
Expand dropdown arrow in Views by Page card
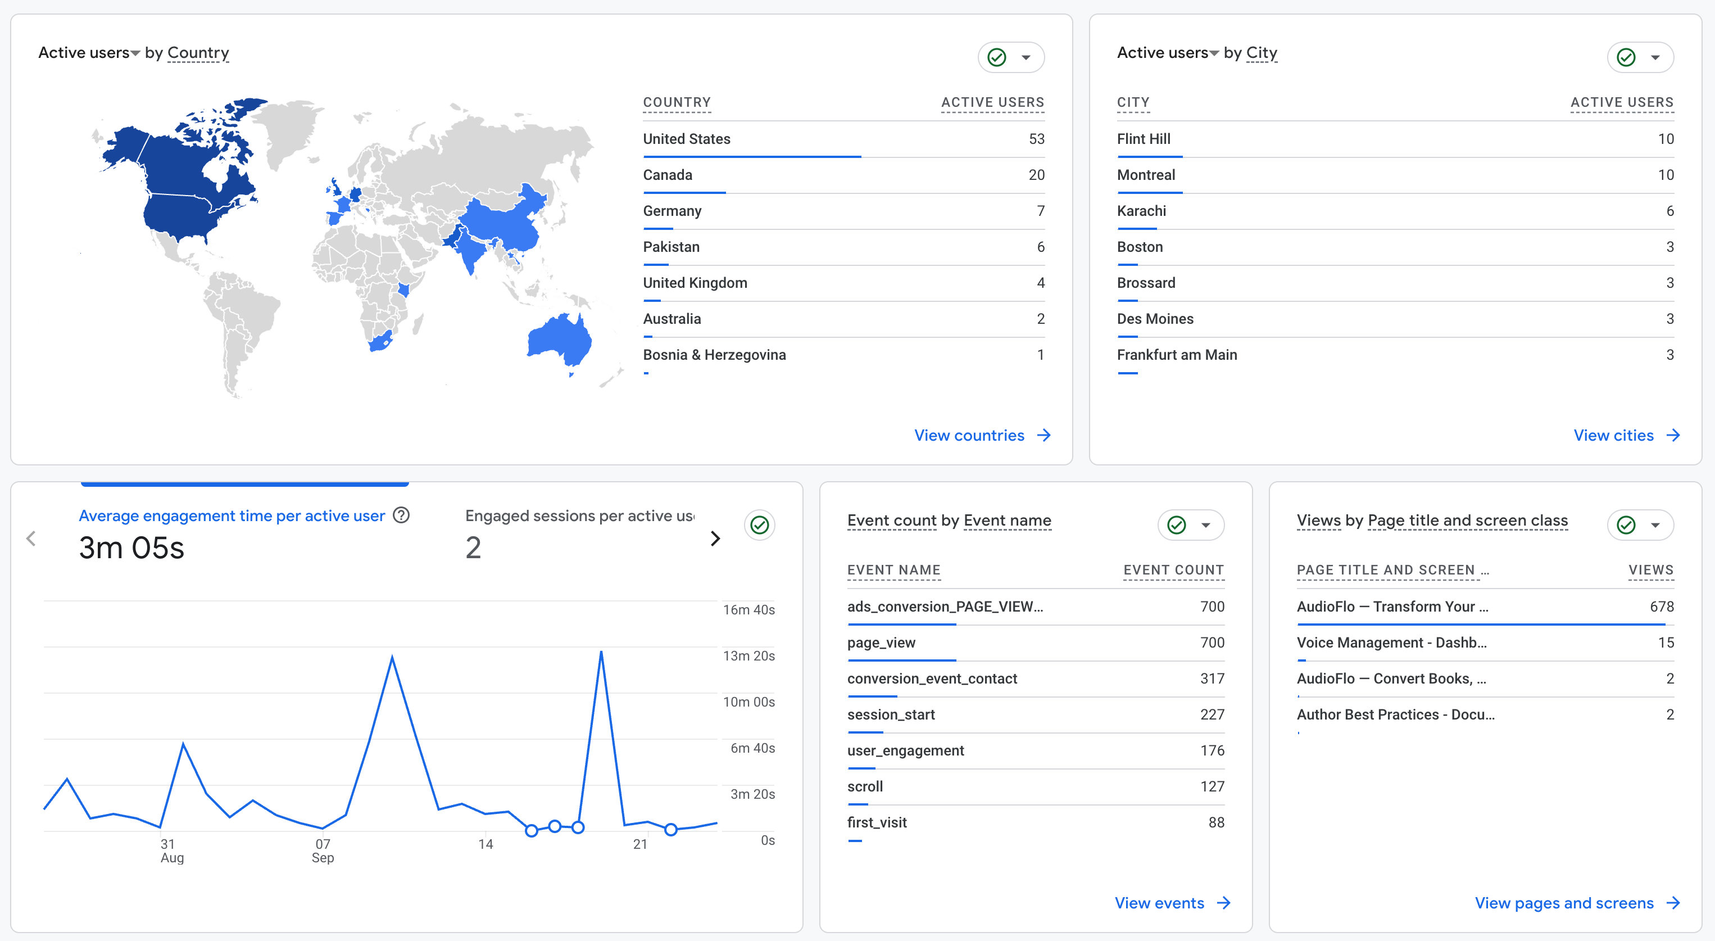1655,526
